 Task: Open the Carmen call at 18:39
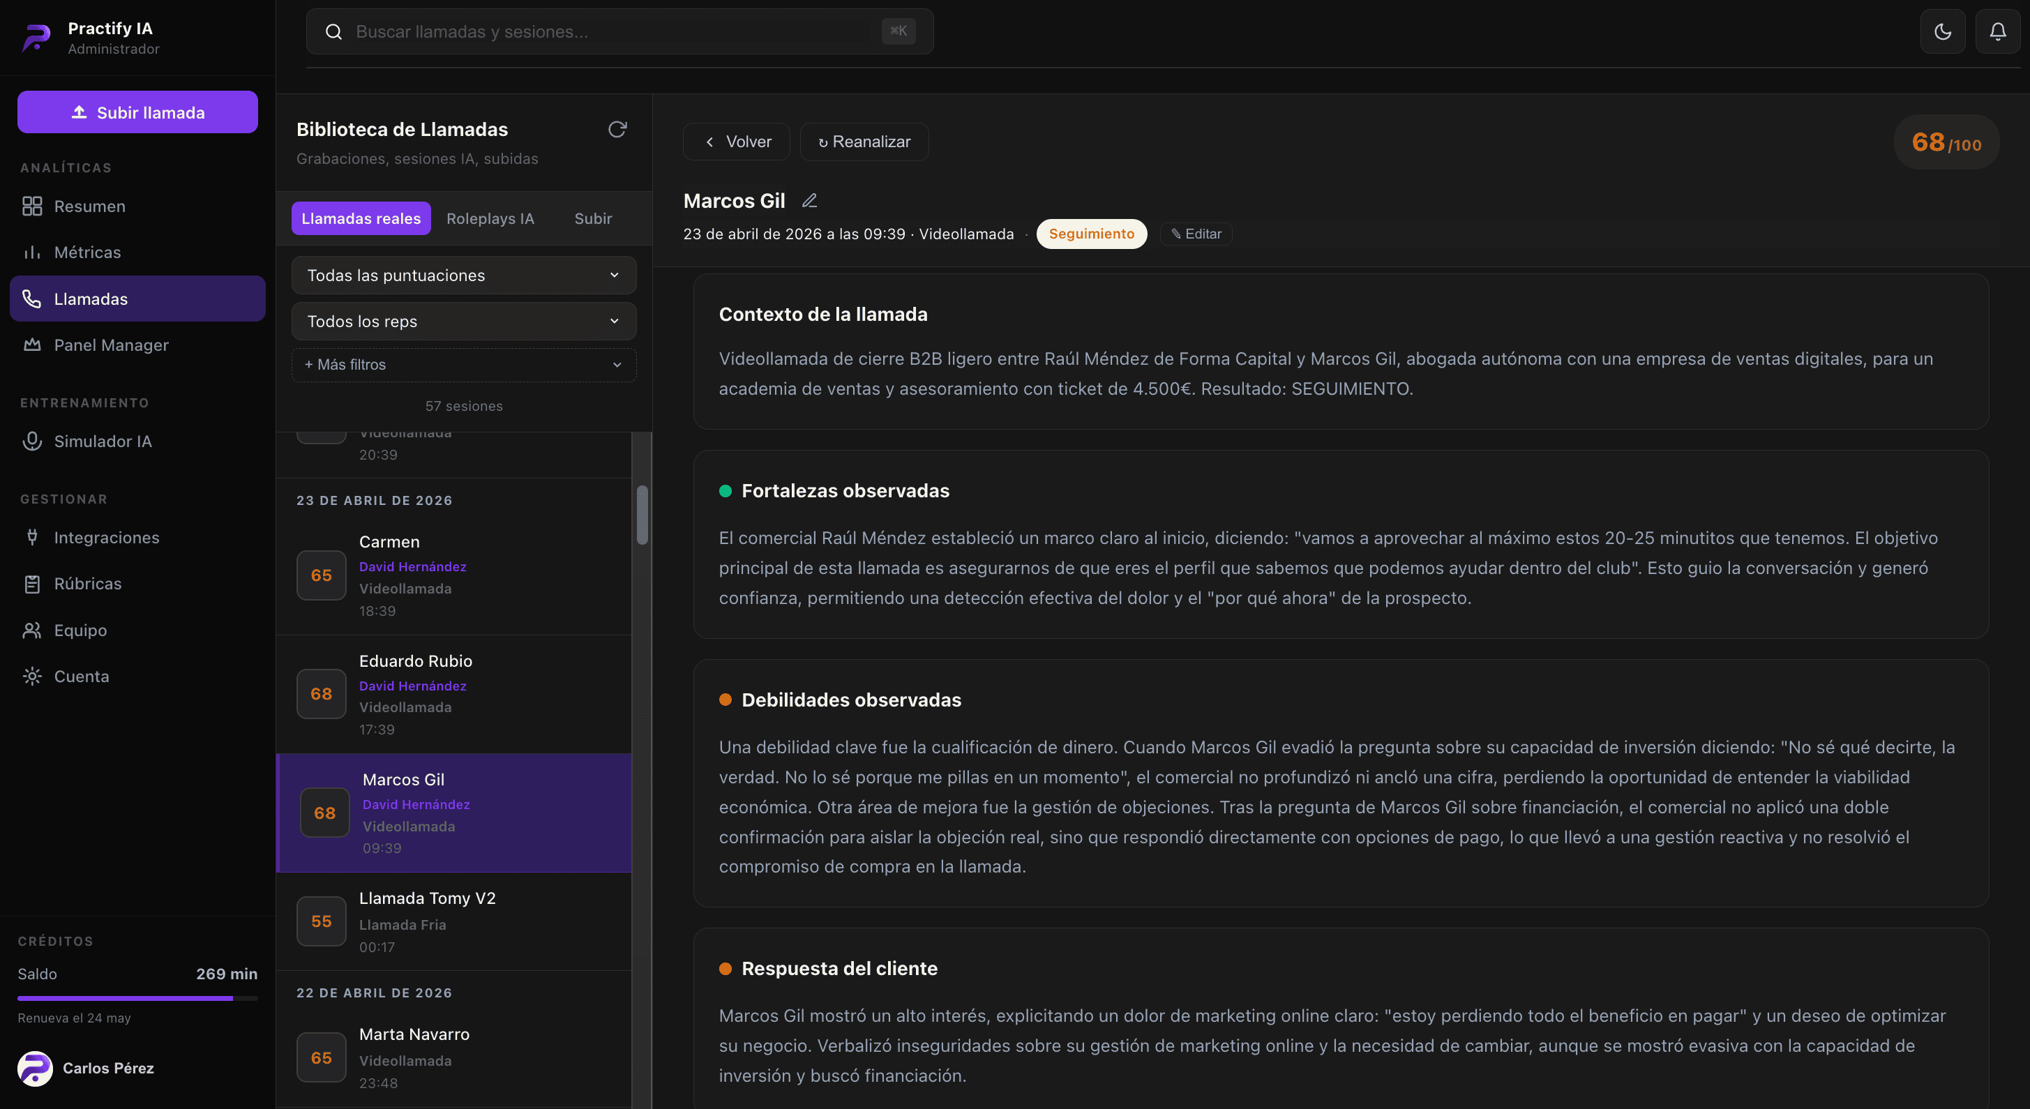[454, 575]
